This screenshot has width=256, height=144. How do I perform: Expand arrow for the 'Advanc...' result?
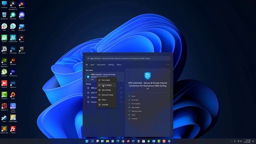tap(121, 102)
